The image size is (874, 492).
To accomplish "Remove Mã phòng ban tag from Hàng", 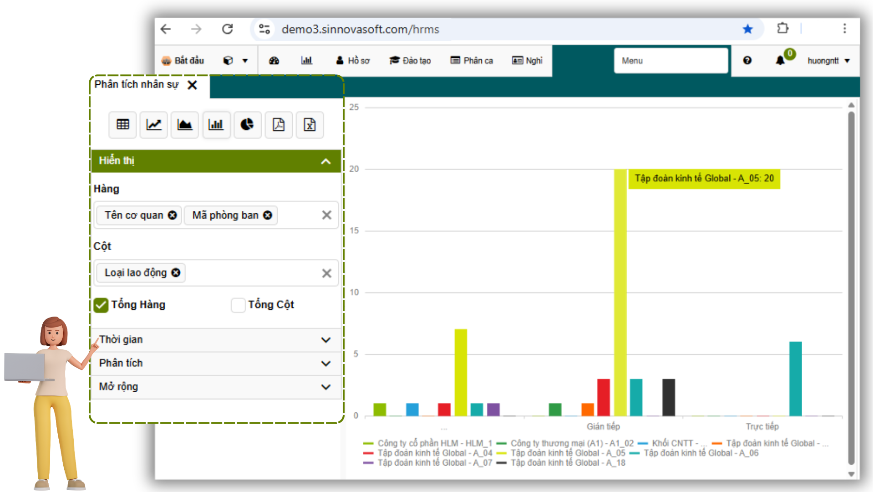I will point(268,215).
